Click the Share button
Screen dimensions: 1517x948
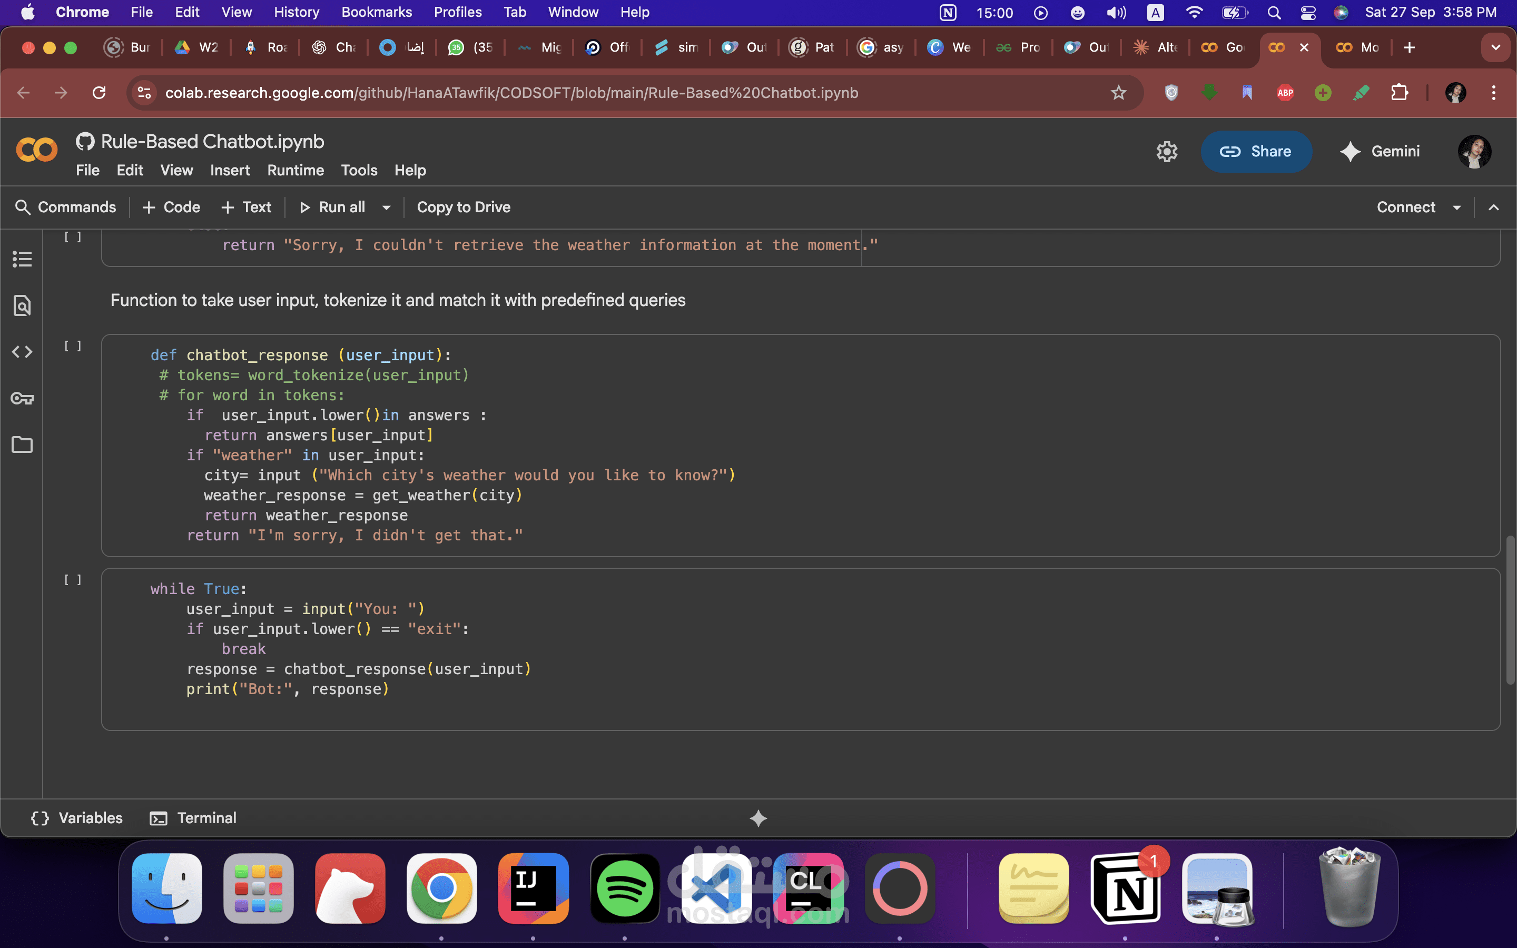(1256, 151)
